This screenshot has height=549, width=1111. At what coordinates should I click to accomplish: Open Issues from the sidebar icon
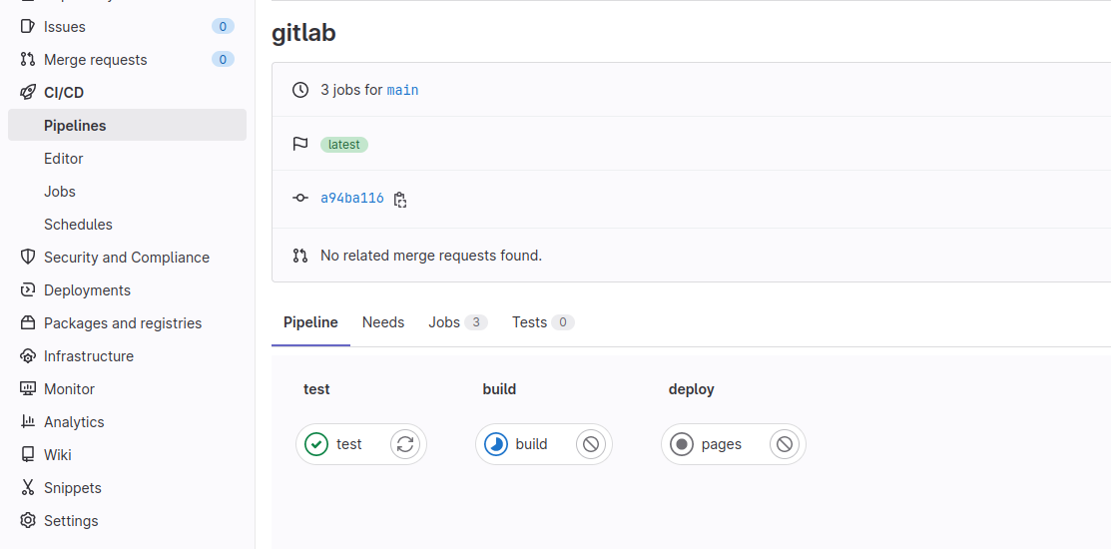click(28, 27)
